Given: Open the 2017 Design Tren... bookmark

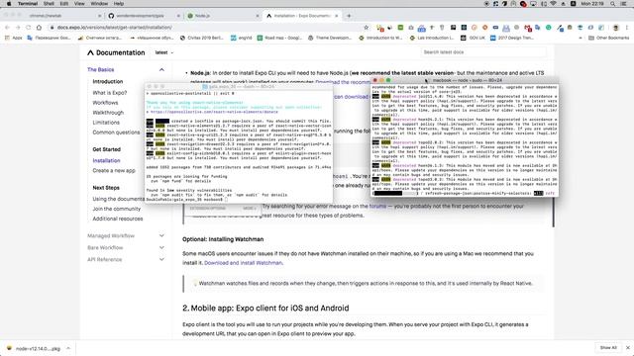Looking at the screenshot, I should click(512, 38).
